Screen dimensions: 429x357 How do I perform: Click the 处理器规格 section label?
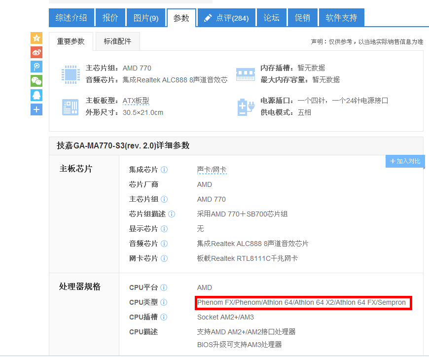[x=80, y=286]
